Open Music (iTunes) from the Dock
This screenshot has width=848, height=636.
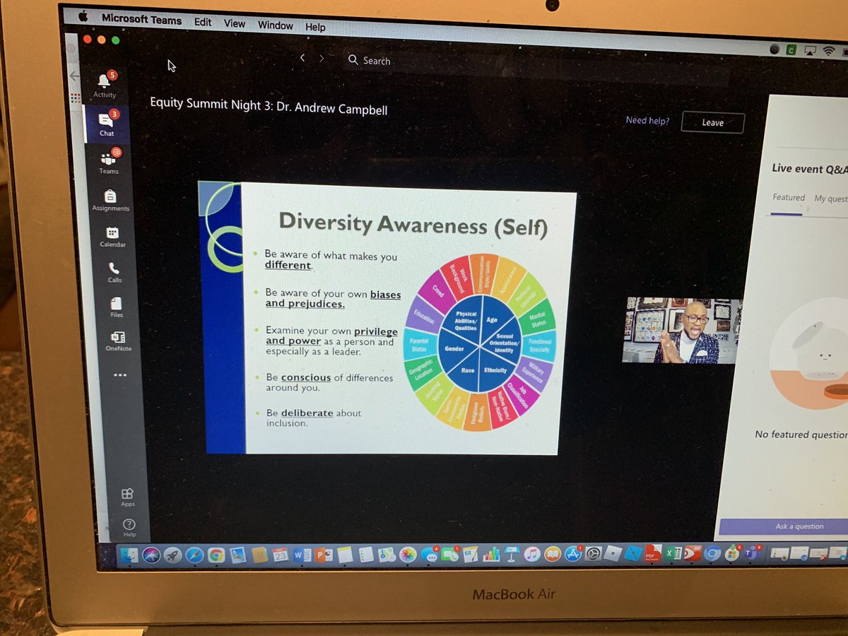pyautogui.click(x=532, y=553)
